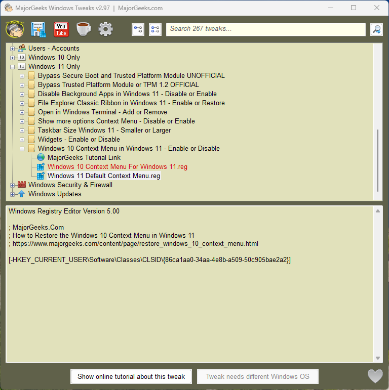Minimize the MajorGeeks Windows Tweaks window
Screen dimensions: 389x390
[330, 8]
